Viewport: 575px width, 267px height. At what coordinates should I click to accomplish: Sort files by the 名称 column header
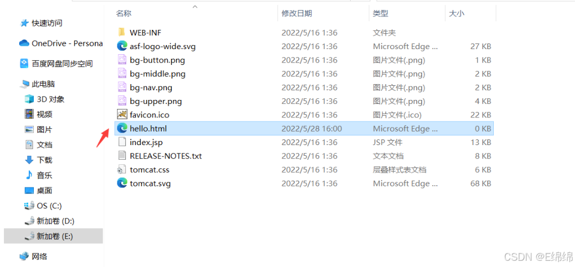[123, 14]
